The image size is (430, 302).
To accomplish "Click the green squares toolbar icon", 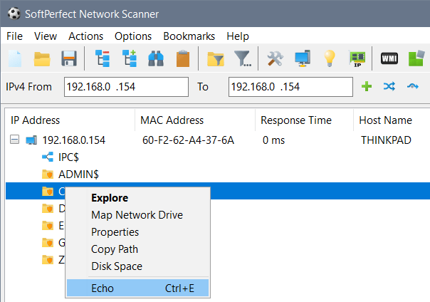I will pyautogui.click(x=416, y=58).
